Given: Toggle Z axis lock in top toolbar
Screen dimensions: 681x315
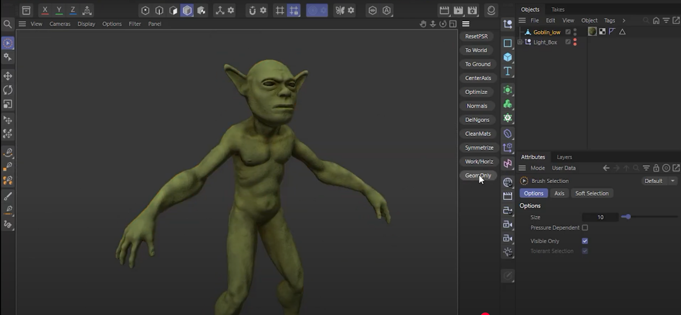Looking at the screenshot, I should (73, 10).
